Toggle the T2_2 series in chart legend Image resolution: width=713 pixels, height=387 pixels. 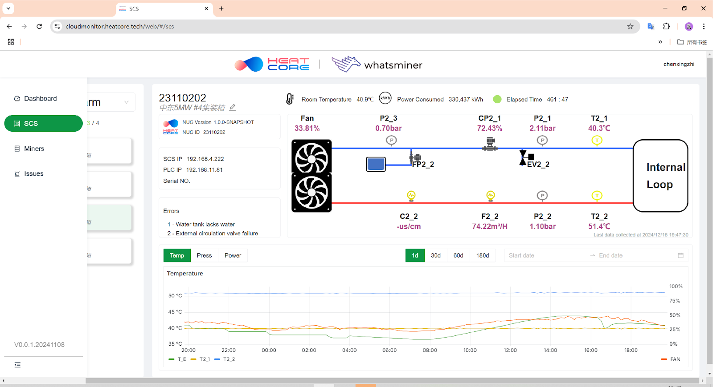(225, 359)
